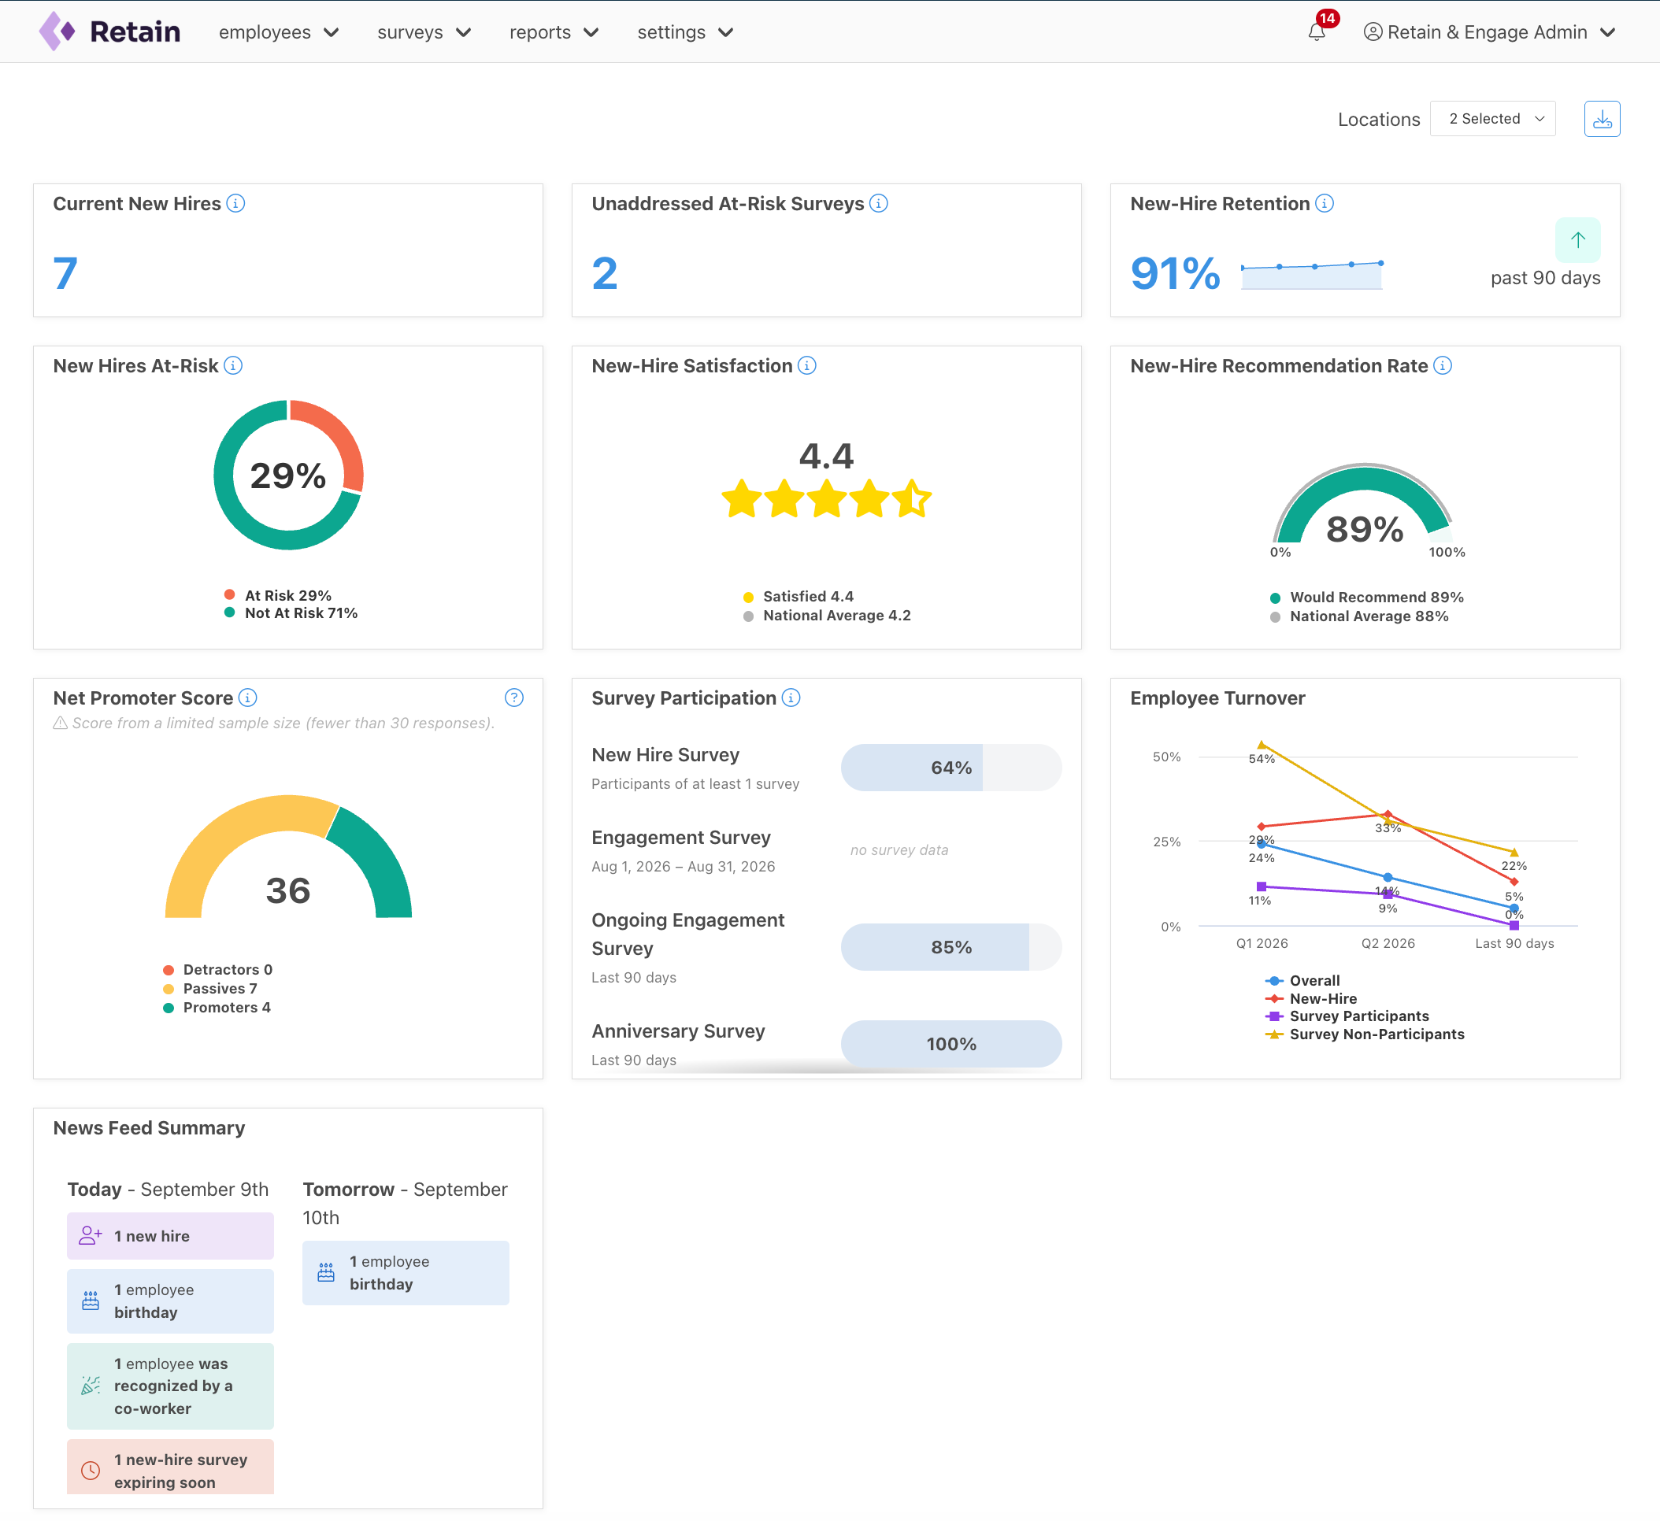Toggle the Survey Non-Participants legend entry
The image size is (1660, 1521).
pos(1365,1034)
